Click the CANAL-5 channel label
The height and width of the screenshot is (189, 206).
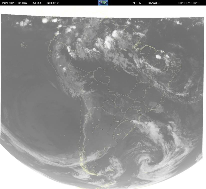[154, 3]
